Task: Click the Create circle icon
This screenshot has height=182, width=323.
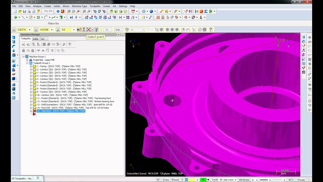Action: (31, 17)
